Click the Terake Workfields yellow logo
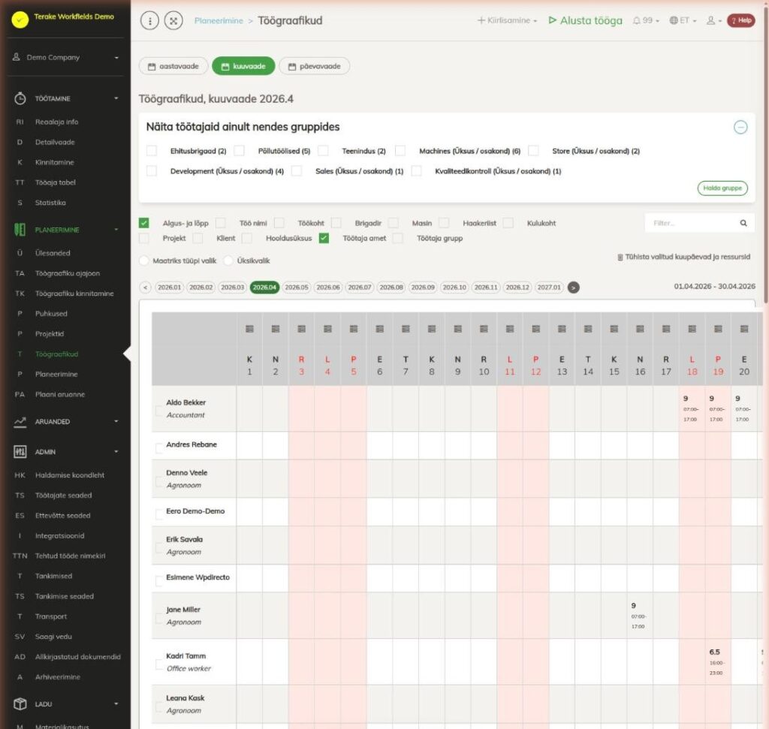 coord(20,19)
